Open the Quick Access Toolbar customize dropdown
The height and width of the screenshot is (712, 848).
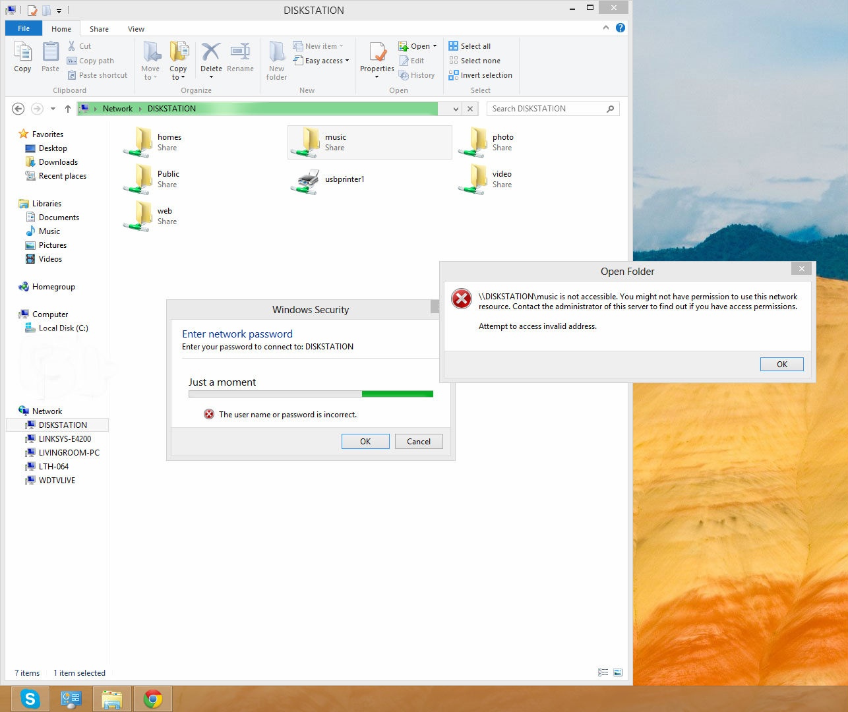59,11
